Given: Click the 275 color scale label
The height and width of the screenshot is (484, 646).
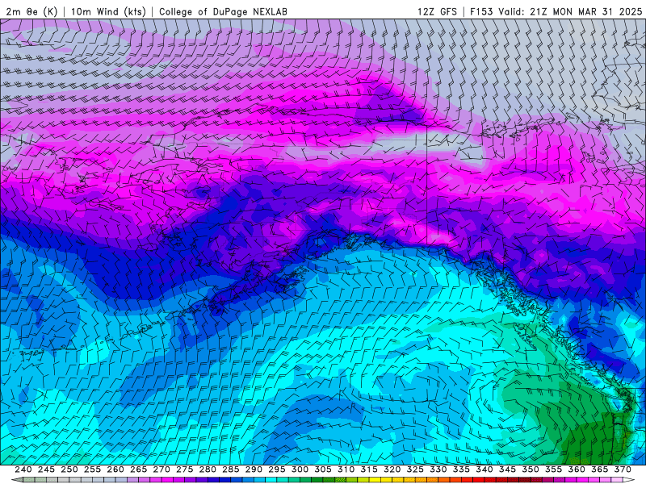Looking at the screenshot, I should point(185,469).
